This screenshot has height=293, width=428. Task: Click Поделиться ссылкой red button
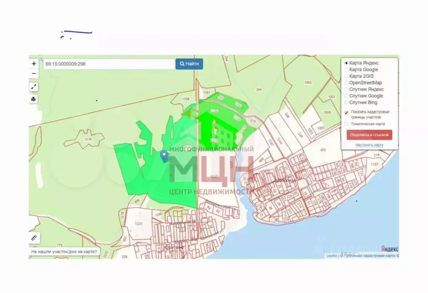369,135
